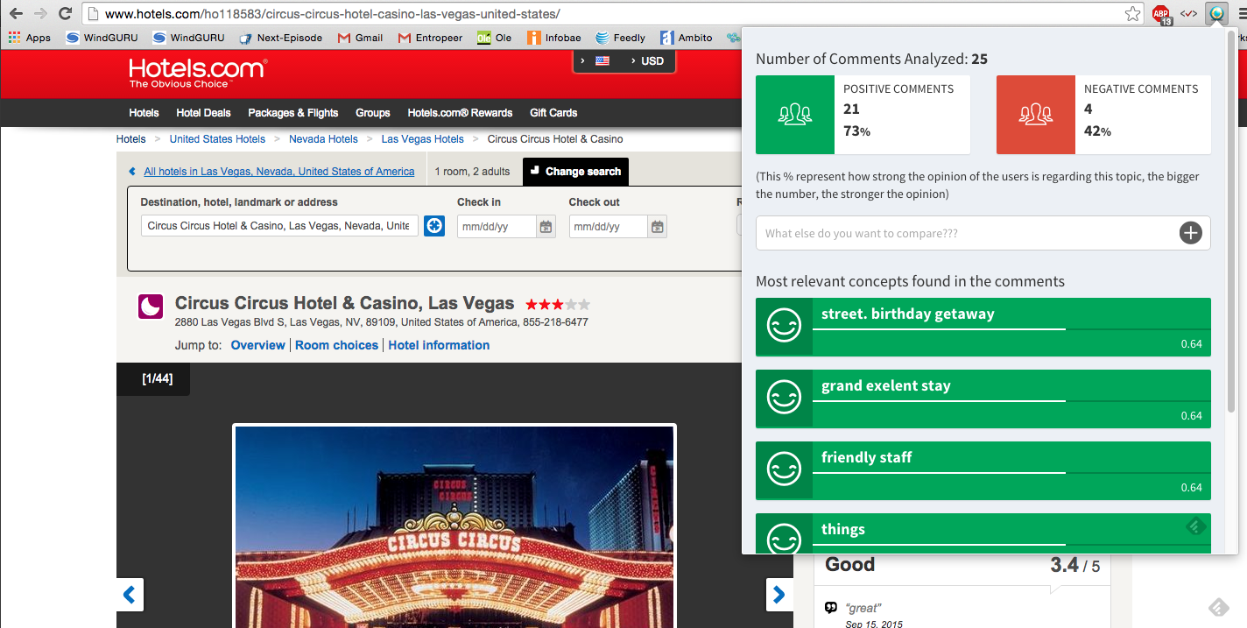Go back to all hotels in Las Vegas

(x=278, y=172)
